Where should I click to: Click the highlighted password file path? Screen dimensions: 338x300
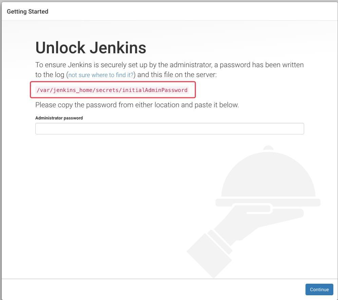(x=112, y=90)
